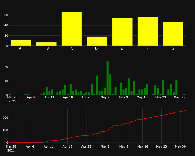Click 'Apr 25' label under red line chart

pos(86,146)
